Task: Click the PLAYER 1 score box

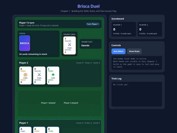Action: coord(124,29)
